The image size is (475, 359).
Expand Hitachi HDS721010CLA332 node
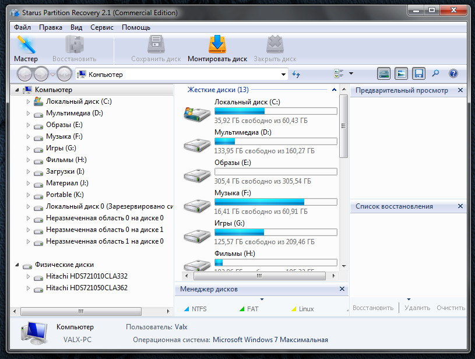coord(28,276)
